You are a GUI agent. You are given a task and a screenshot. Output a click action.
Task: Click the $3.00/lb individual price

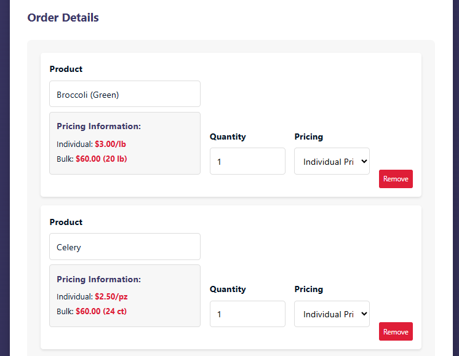click(110, 144)
